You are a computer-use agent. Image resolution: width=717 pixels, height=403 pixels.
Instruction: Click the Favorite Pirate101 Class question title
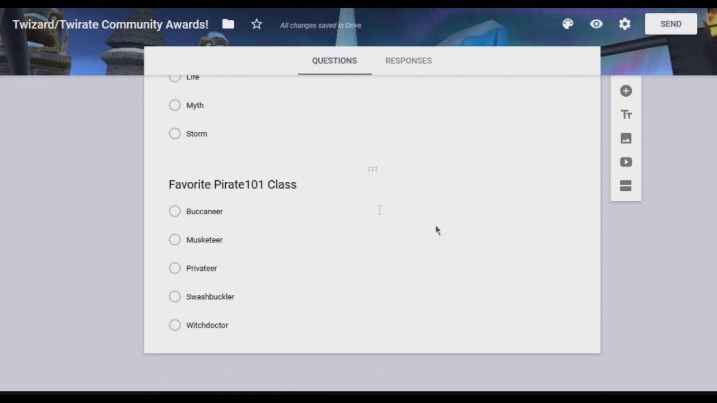pyautogui.click(x=232, y=185)
